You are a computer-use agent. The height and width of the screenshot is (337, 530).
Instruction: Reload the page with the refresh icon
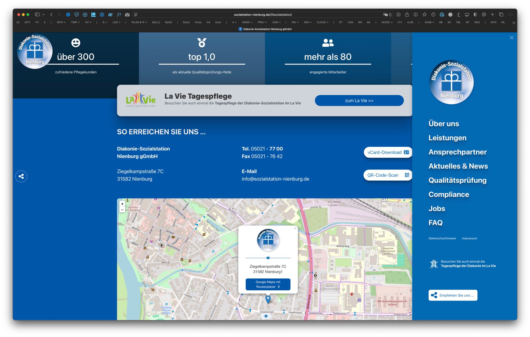coord(391,15)
